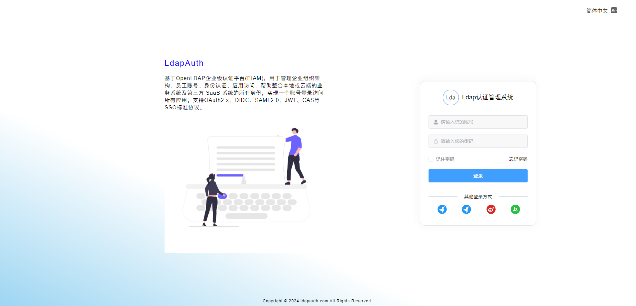Click the description paragraph starting 基于OpenLDAP
636x306 pixels.
click(x=244, y=93)
